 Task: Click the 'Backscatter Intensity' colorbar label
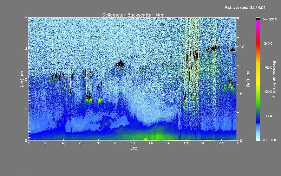pyautogui.click(x=274, y=79)
